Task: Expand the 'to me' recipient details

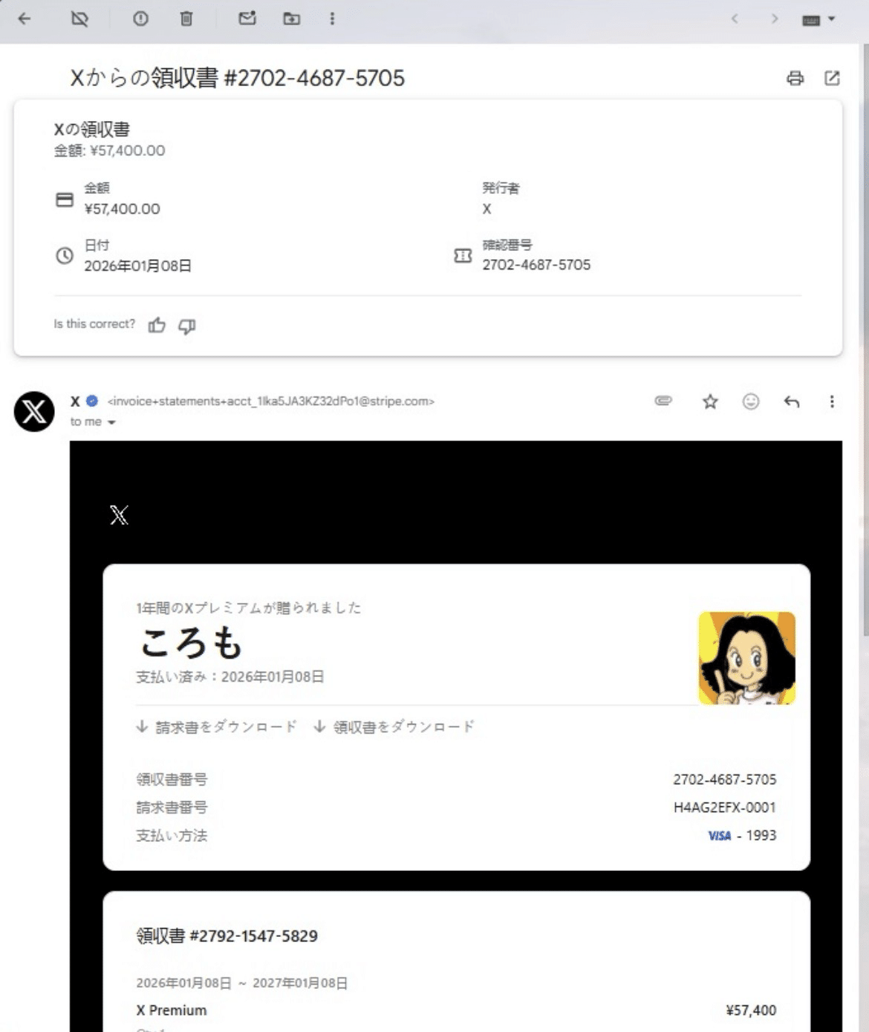Action: pos(112,421)
